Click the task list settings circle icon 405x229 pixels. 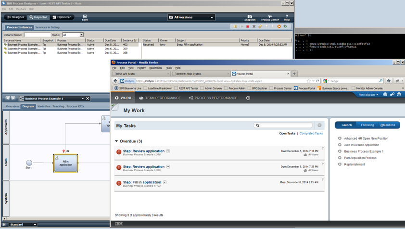319,126
